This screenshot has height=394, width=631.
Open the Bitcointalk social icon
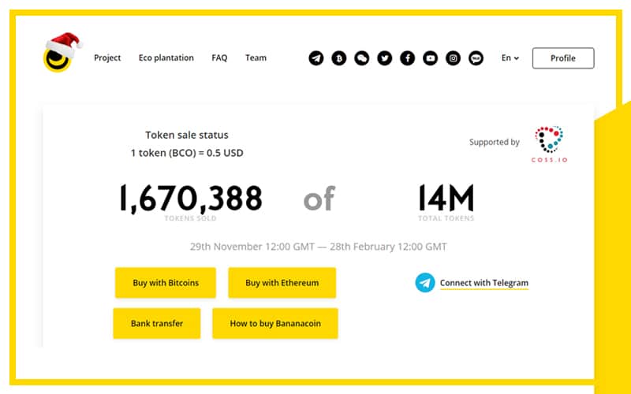(339, 58)
